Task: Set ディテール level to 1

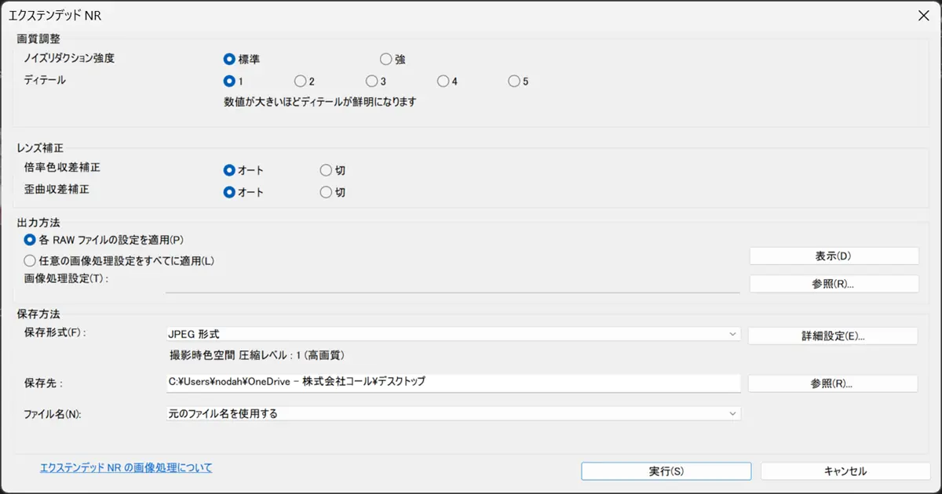Action: (229, 81)
